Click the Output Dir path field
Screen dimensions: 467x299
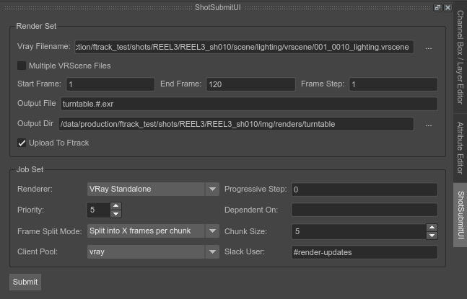click(236, 124)
